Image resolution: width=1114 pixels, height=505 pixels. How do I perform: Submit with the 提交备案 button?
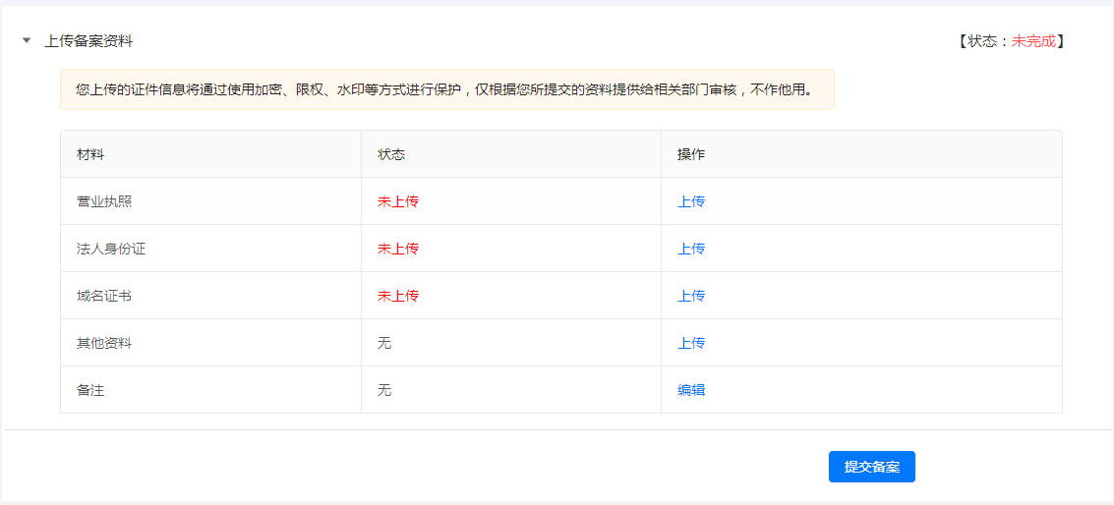[872, 467]
